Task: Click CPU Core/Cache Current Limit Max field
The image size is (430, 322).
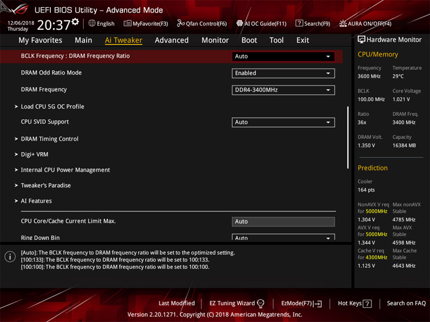Action: pyautogui.click(x=283, y=221)
